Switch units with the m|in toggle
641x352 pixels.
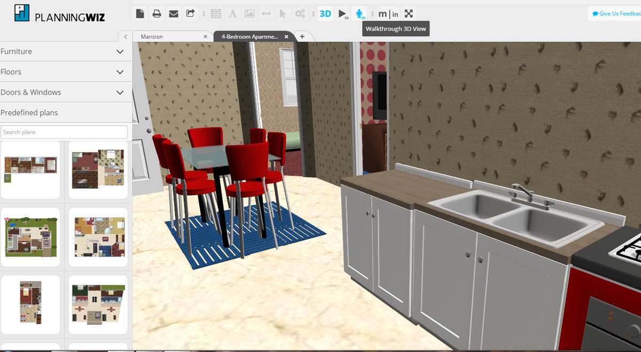[388, 14]
